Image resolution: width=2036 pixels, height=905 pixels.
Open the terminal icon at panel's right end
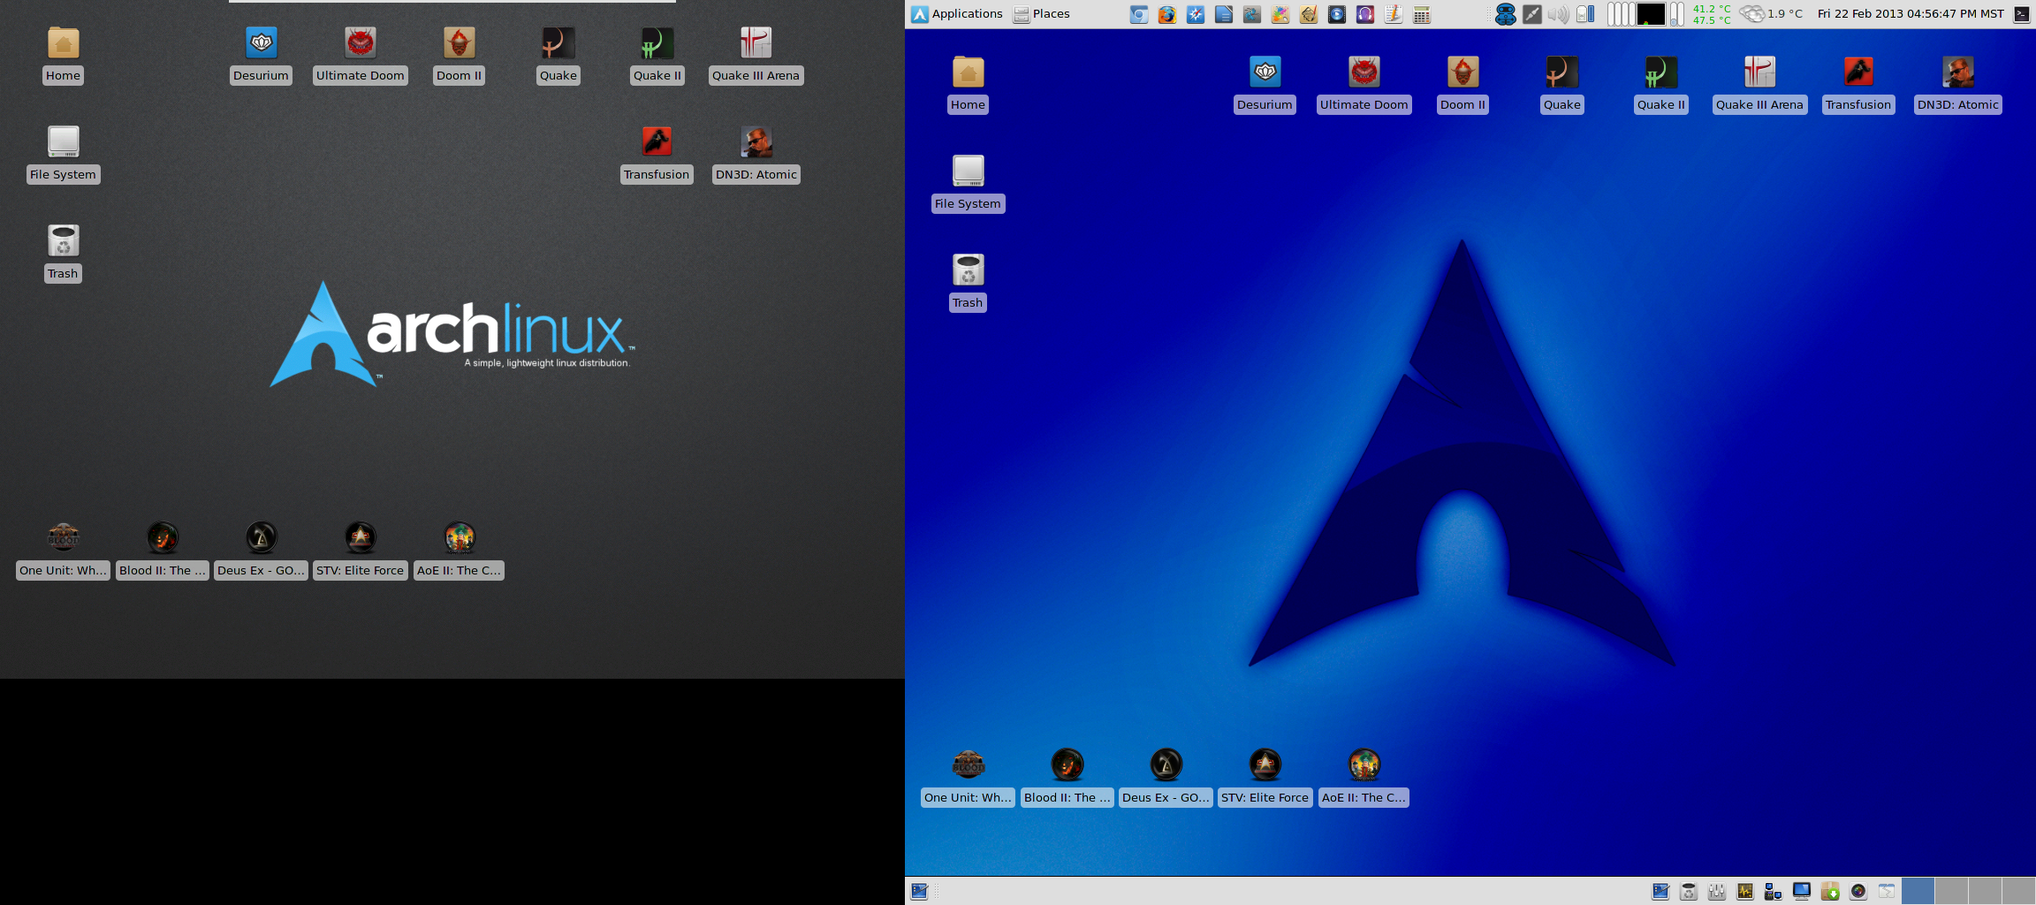2021,14
